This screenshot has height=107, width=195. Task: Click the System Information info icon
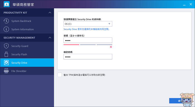coord(6,29)
